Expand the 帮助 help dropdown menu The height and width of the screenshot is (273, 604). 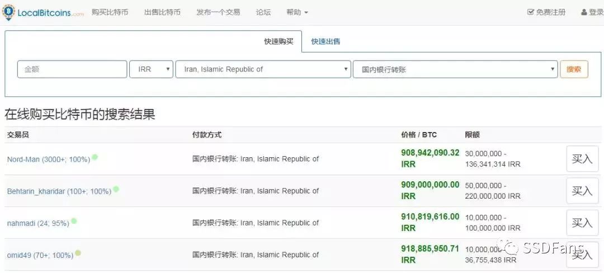tap(297, 12)
